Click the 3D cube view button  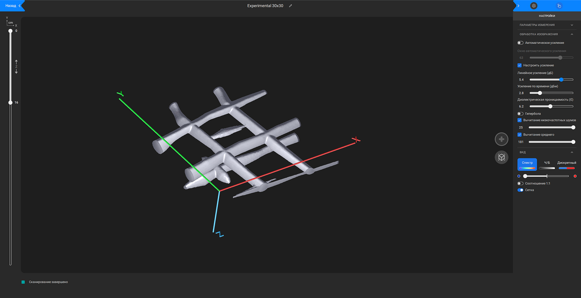501,157
